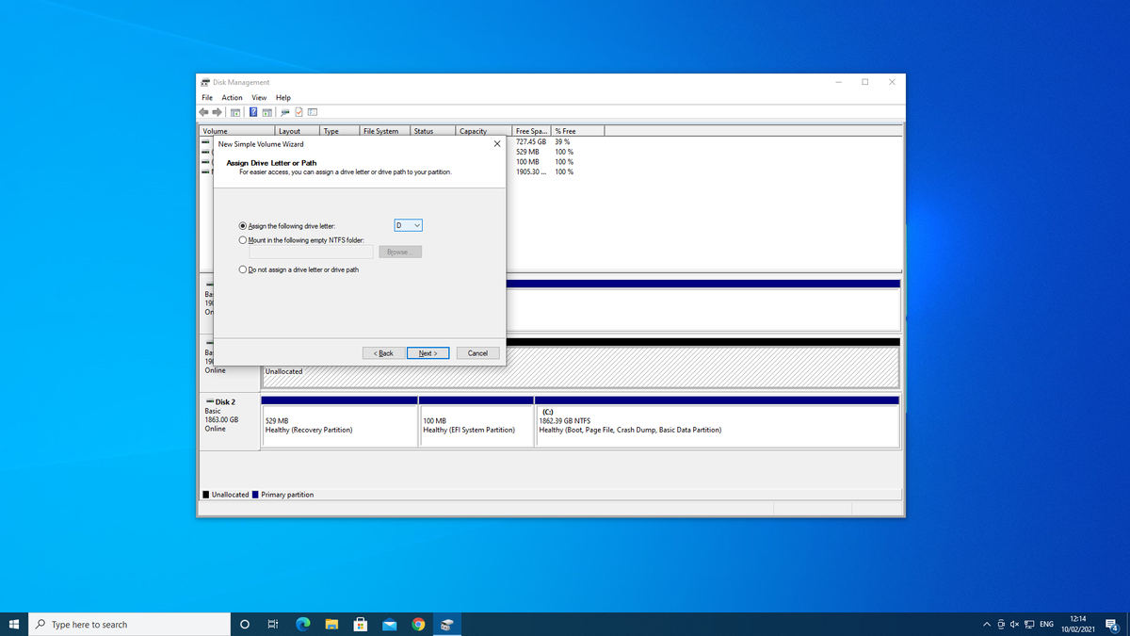1130x636 pixels.
Task: Open Microsoft Store from the taskbar
Action: tap(361, 625)
